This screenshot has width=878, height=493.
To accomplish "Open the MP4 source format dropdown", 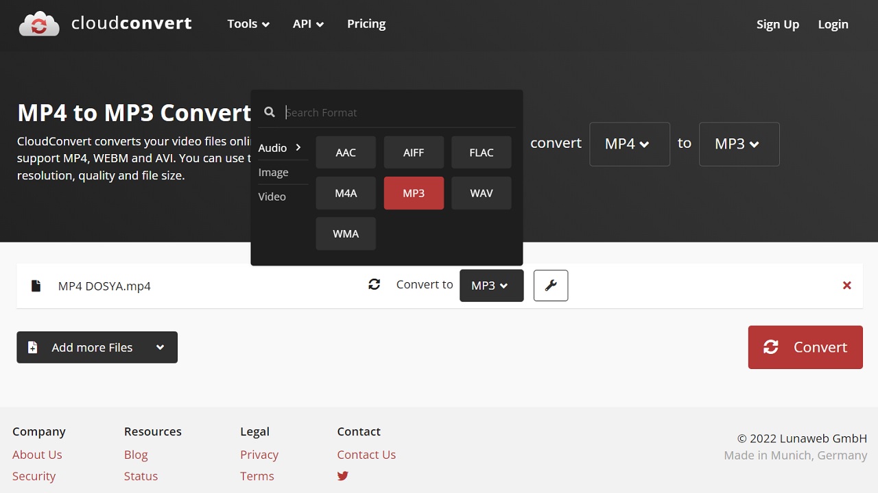I will pyautogui.click(x=630, y=144).
